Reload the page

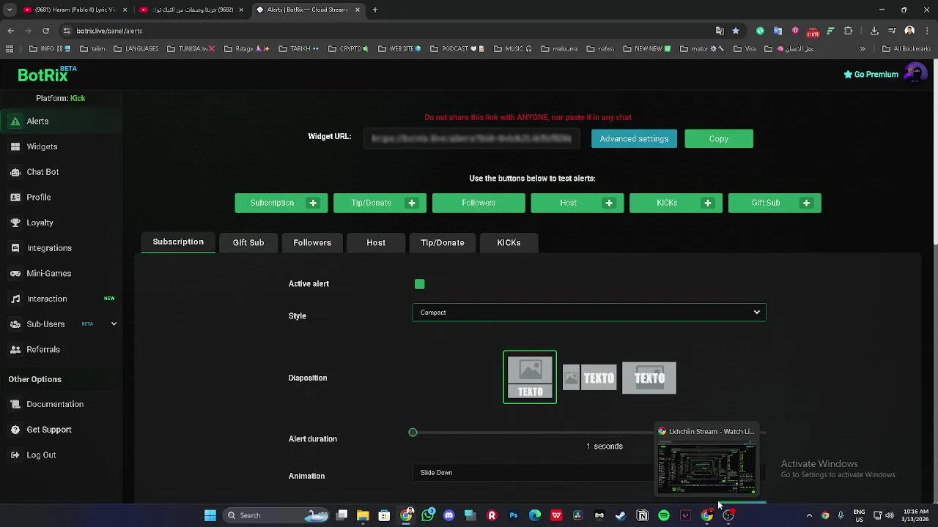tap(45, 31)
